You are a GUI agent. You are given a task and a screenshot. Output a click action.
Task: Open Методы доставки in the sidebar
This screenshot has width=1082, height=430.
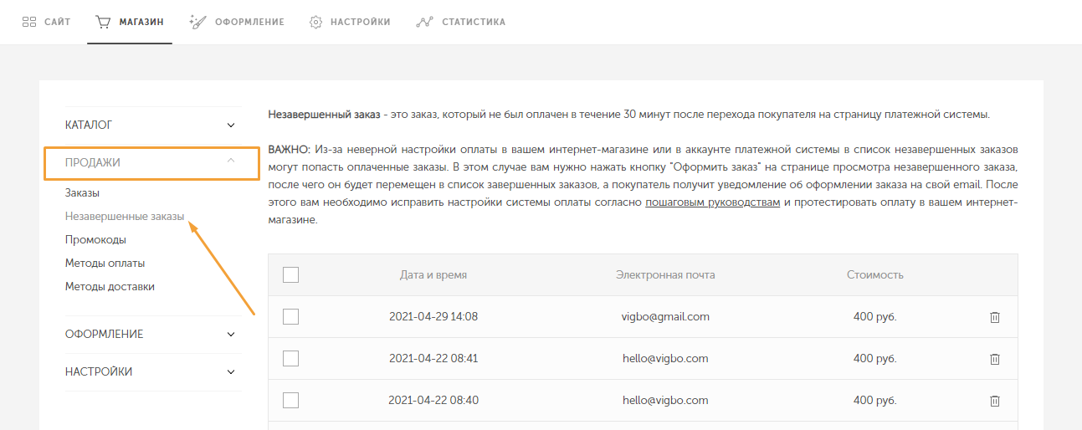coord(110,286)
